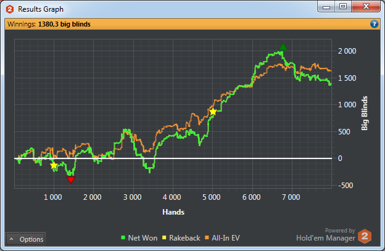
Task: Click the Powered by Hold'em Manager text
Action: coord(326,234)
